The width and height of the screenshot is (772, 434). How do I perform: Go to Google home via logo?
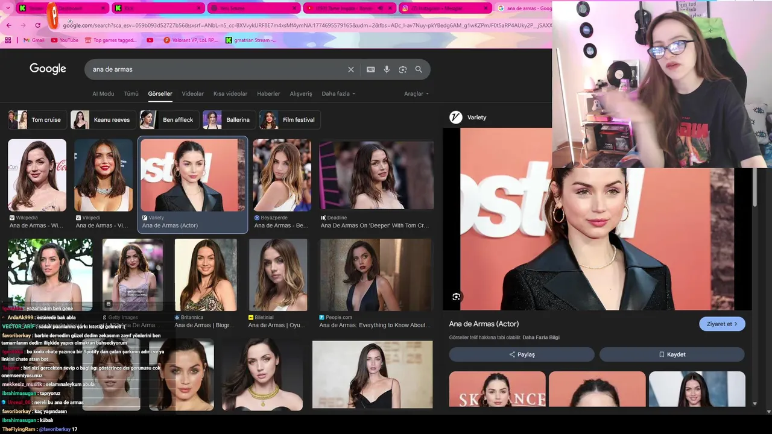pos(48,69)
